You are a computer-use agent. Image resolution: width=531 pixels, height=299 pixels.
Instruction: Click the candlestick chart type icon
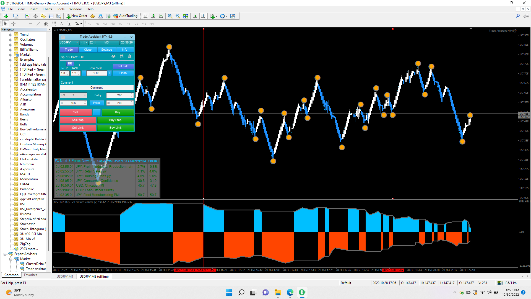coord(153,16)
